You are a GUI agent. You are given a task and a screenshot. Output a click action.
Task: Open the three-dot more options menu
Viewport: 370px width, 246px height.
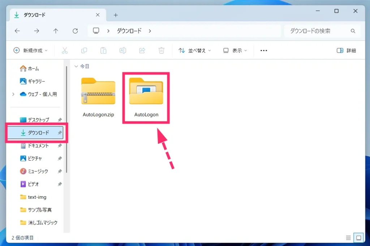pos(263,50)
